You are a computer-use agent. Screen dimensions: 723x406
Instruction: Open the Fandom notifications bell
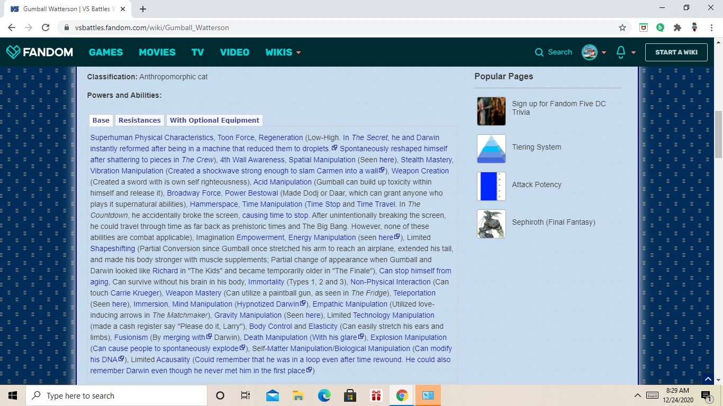tap(621, 52)
